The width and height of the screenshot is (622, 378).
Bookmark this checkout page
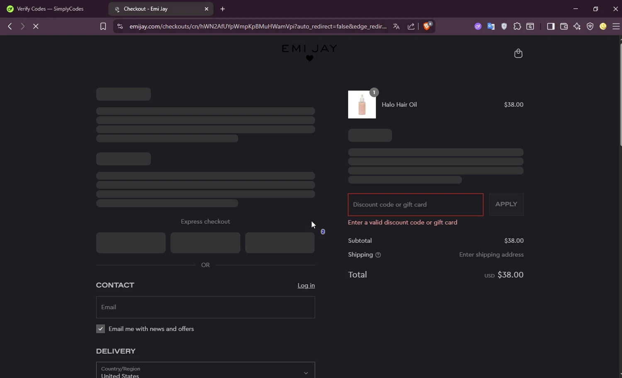(x=103, y=27)
